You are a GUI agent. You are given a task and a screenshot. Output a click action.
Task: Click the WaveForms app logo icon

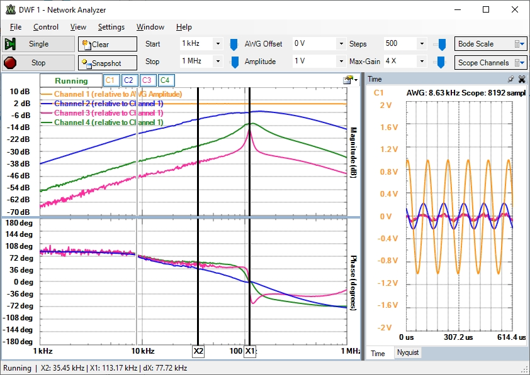click(x=11, y=10)
